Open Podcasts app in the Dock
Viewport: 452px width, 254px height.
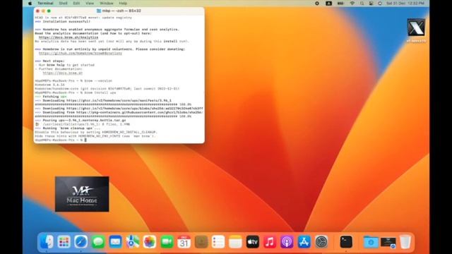click(287, 241)
